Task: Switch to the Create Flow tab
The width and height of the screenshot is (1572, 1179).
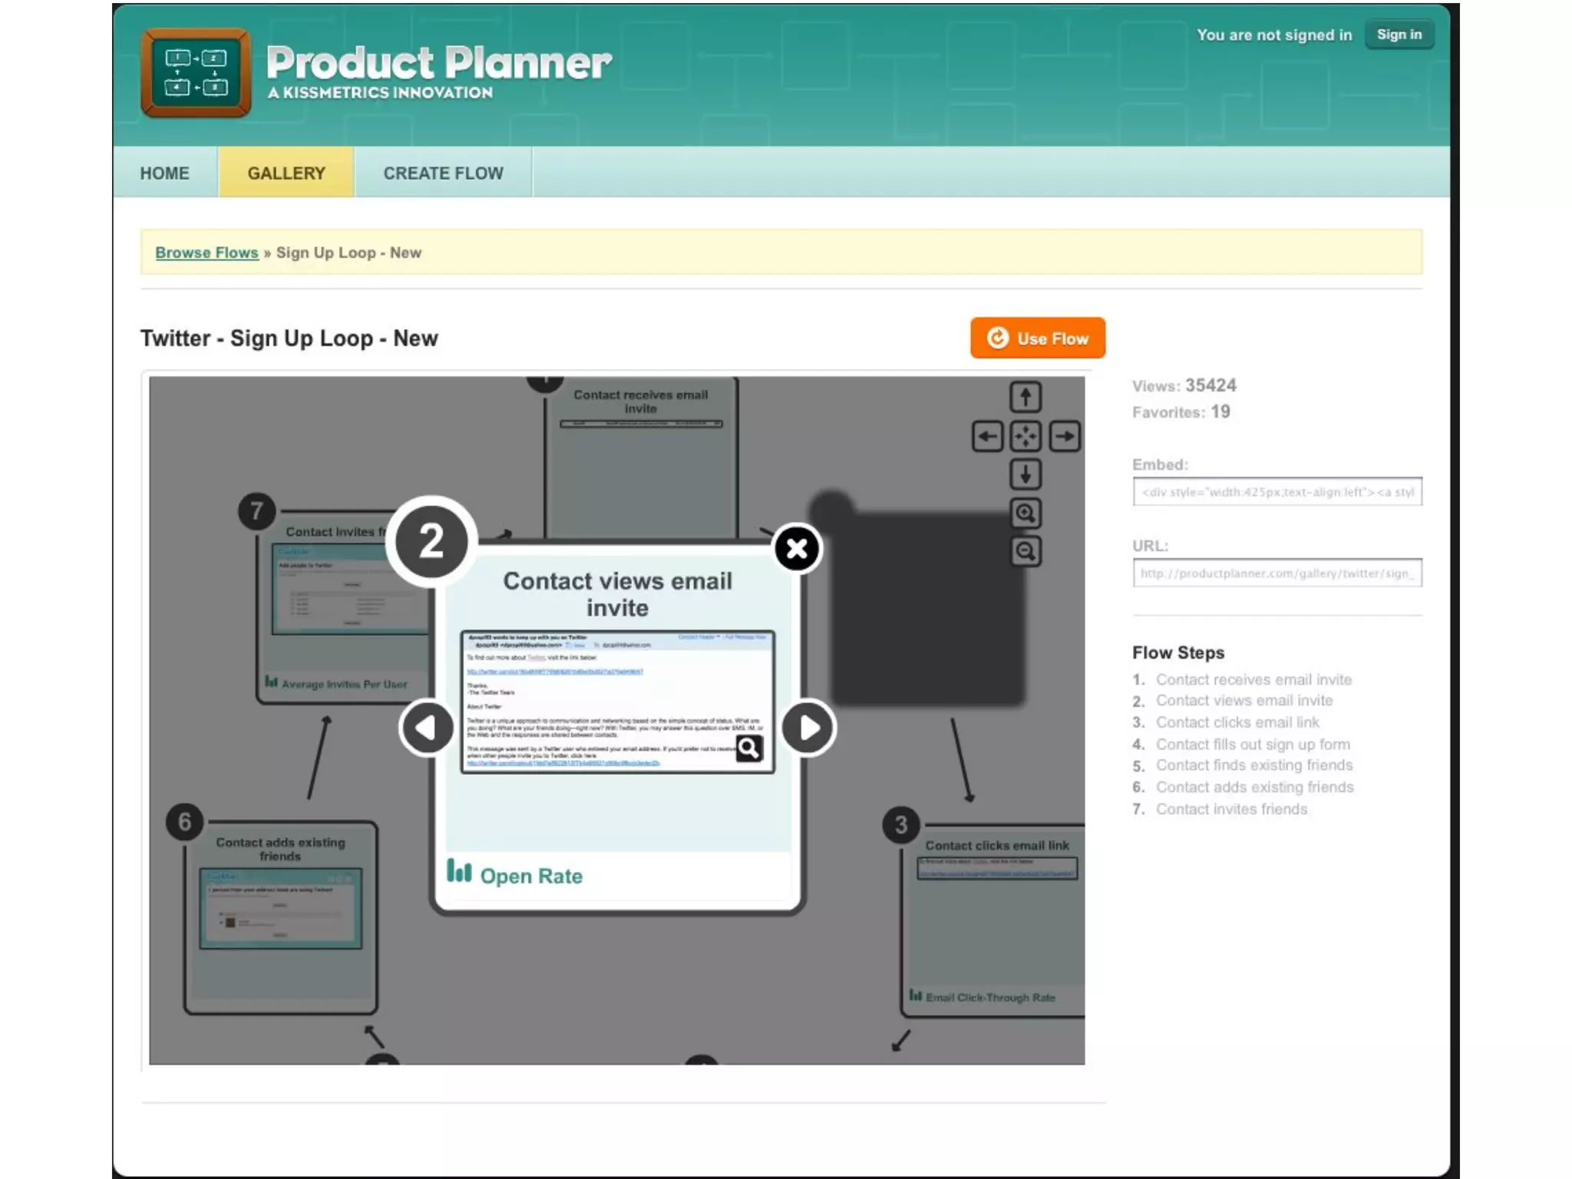Action: 443,173
